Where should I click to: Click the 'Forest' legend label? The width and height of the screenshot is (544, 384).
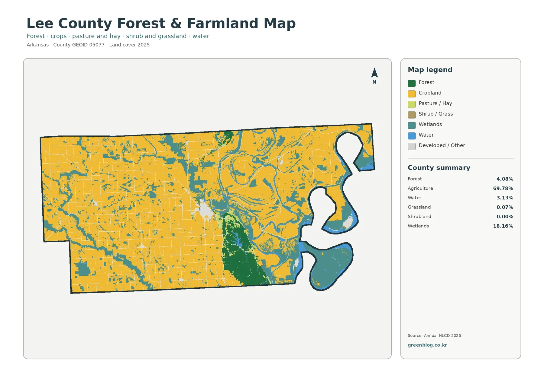click(x=426, y=82)
